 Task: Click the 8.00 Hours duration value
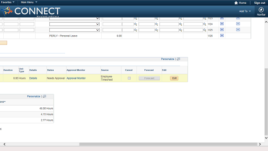point(19,78)
